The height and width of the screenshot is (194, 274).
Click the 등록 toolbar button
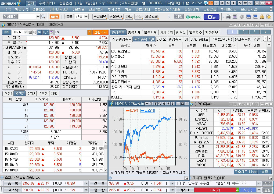click(x=69, y=17)
